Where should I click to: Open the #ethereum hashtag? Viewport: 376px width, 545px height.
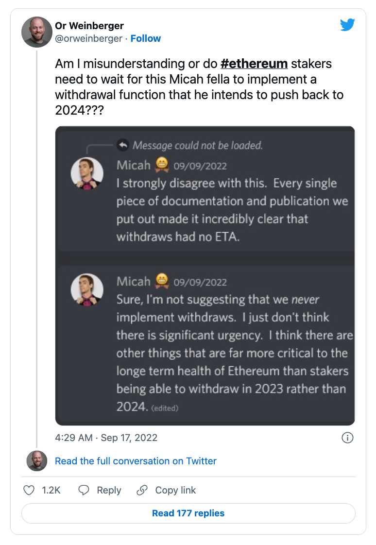coord(254,64)
